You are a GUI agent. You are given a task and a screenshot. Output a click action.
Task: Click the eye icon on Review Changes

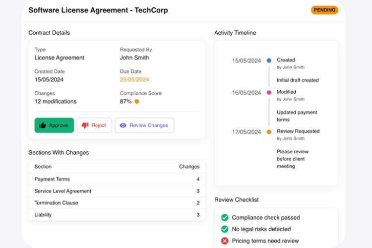tap(123, 125)
